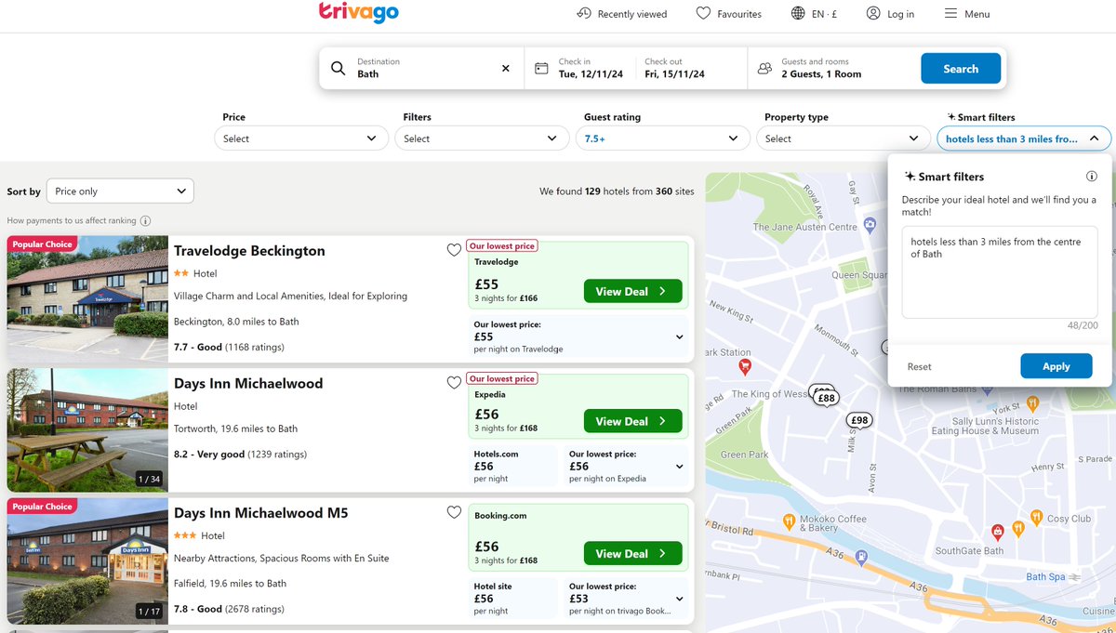Favourite Days Inn Michaelwood with heart icon
This screenshot has width=1116, height=633.
point(454,382)
